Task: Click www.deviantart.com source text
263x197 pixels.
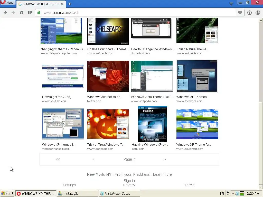Action: 190,149
